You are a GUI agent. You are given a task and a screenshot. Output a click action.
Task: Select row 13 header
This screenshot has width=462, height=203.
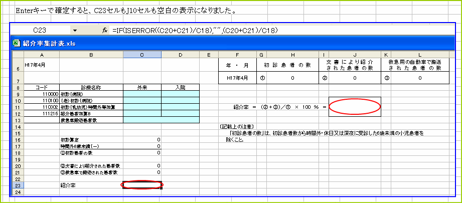coord(18,120)
